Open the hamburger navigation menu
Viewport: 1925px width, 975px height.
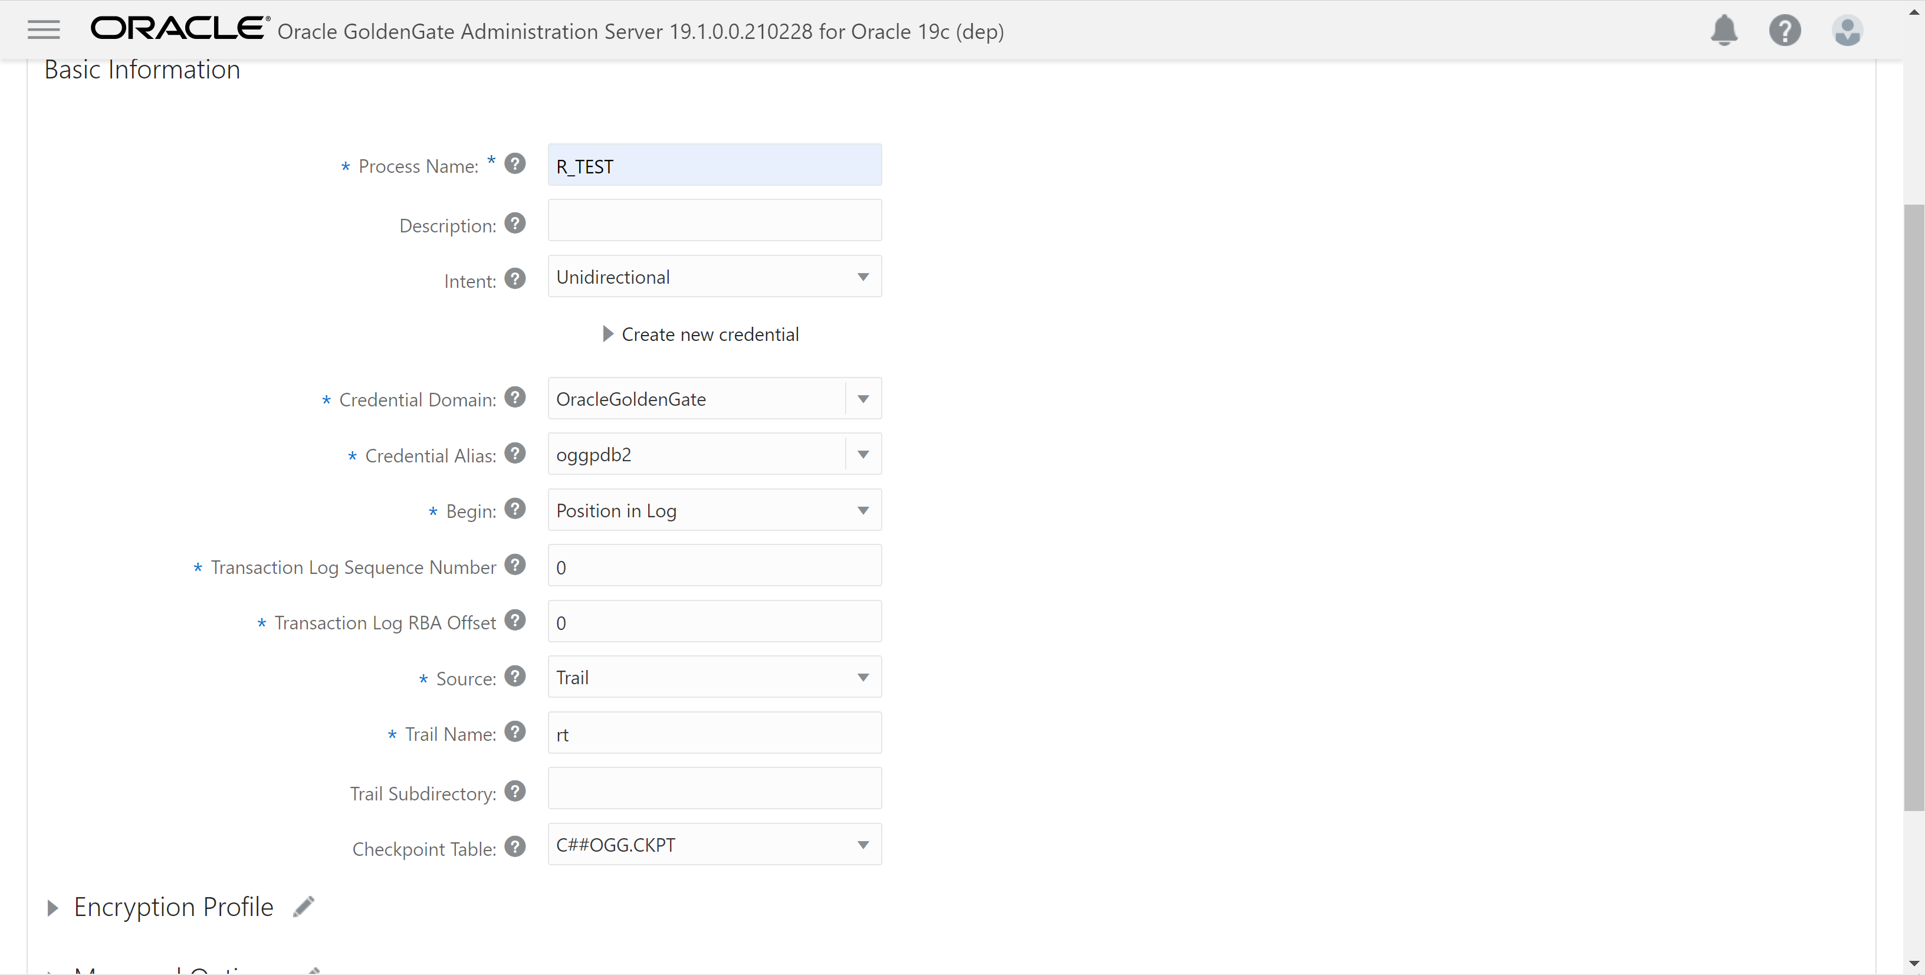43,30
